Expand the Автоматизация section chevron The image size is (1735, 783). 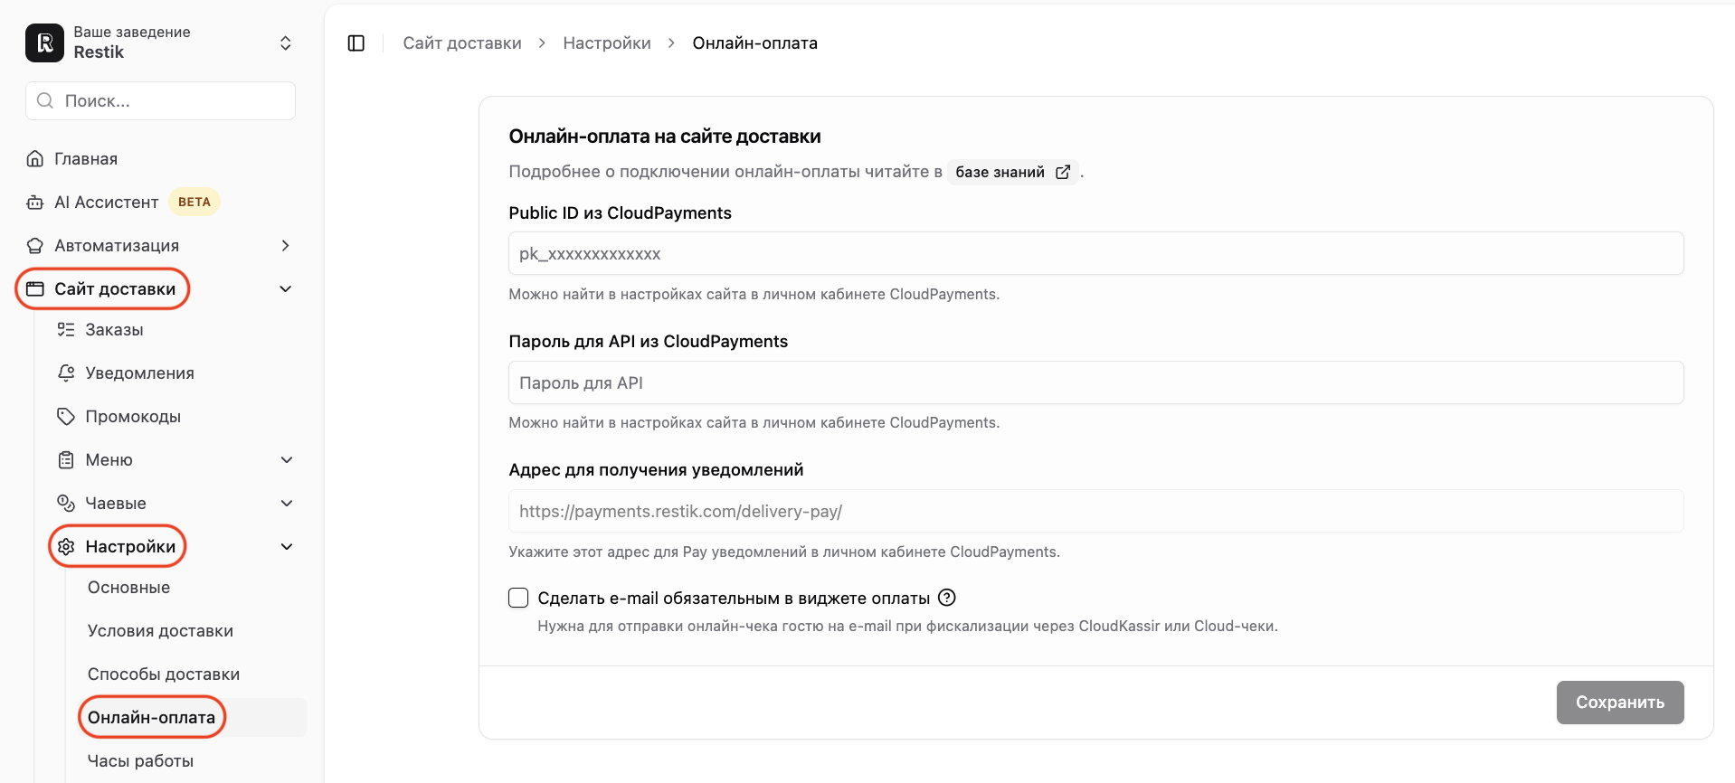(286, 246)
